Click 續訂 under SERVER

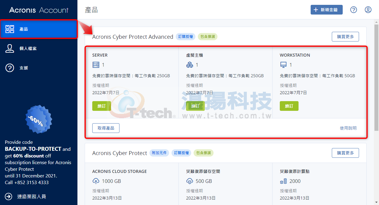click(x=102, y=106)
